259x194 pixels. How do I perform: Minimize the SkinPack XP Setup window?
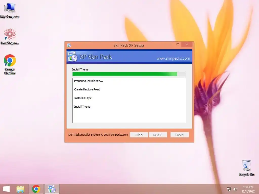pyautogui.click(x=171, y=44)
